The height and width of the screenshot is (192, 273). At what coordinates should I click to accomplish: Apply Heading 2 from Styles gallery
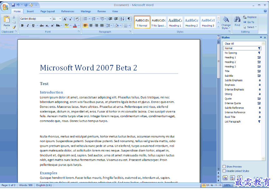[x=192, y=22]
